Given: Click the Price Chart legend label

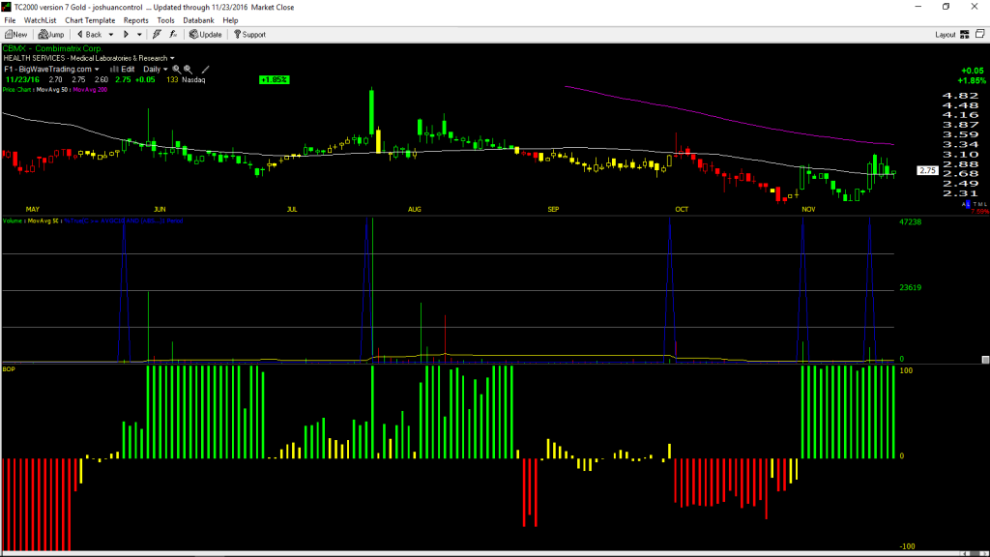Looking at the screenshot, I should pos(17,90).
